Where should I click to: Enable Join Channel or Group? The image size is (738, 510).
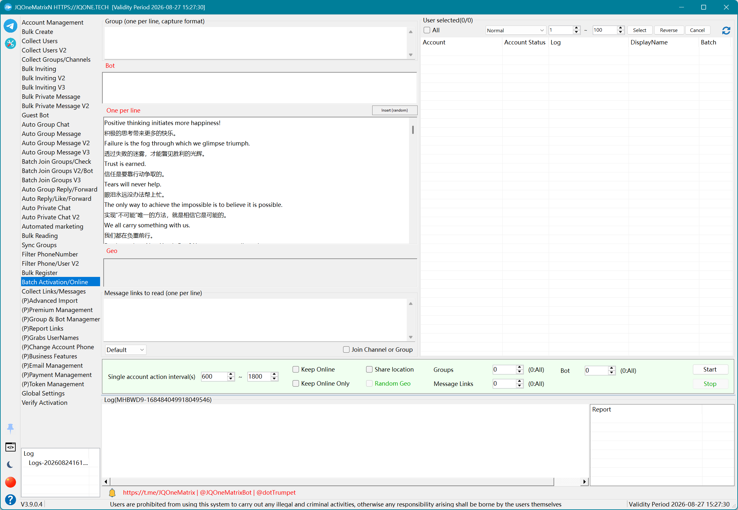click(x=346, y=349)
